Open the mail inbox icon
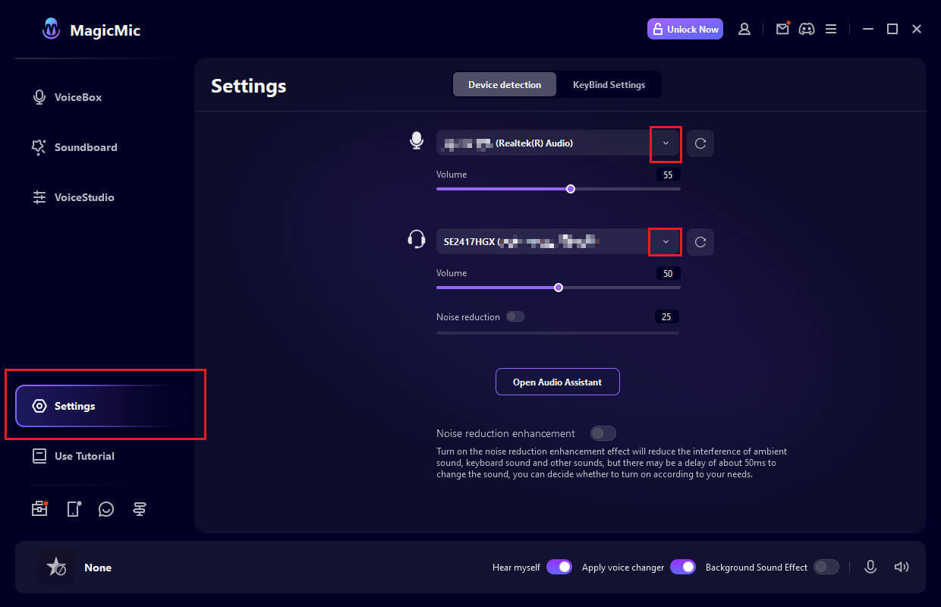 782,29
